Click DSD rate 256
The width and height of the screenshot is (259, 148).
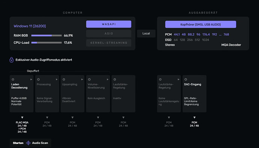pyautogui.click(x=190, y=40)
